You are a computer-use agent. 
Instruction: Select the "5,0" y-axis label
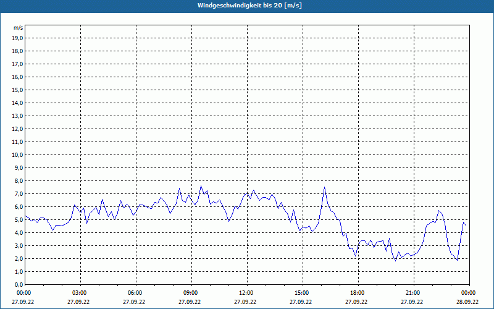(x=19, y=220)
